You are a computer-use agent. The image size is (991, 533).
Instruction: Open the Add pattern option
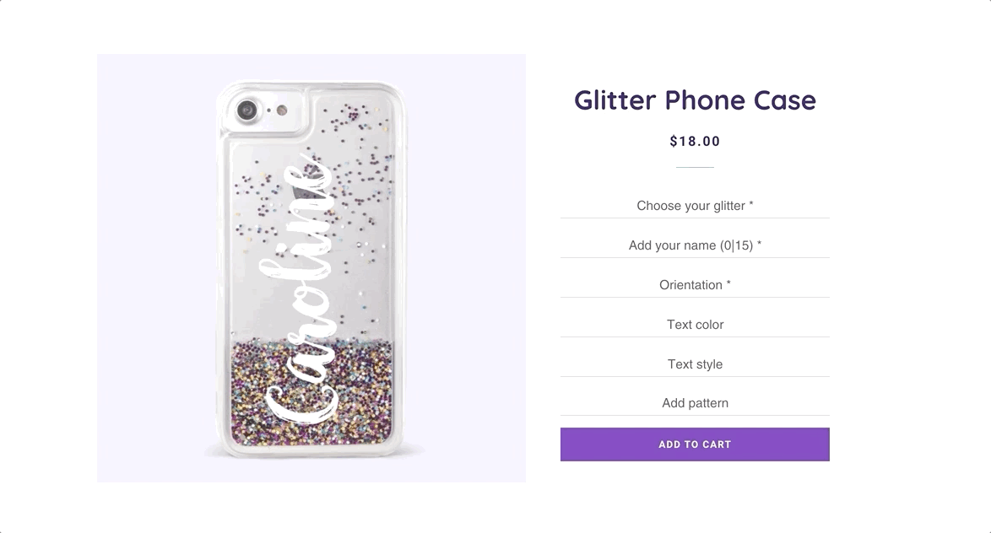point(695,403)
